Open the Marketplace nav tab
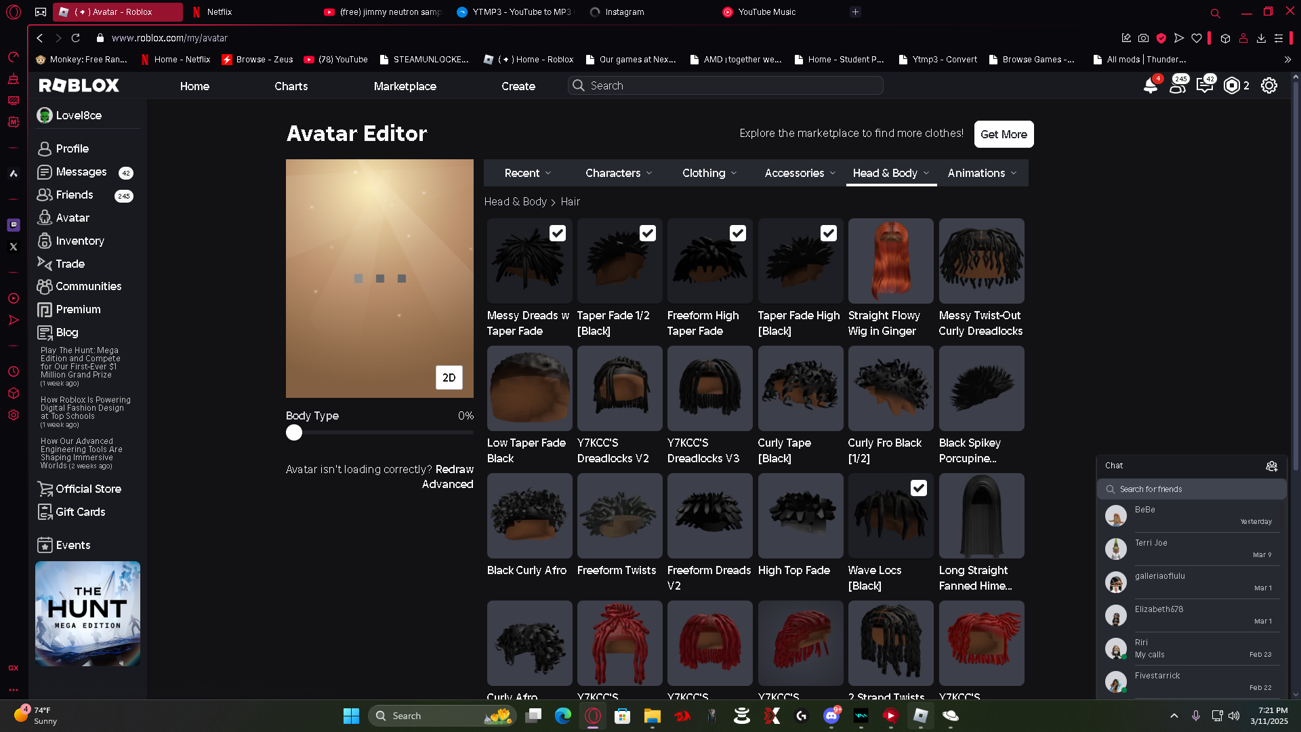Image resolution: width=1301 pixels, height=732 pixels. tap(405, 86)
